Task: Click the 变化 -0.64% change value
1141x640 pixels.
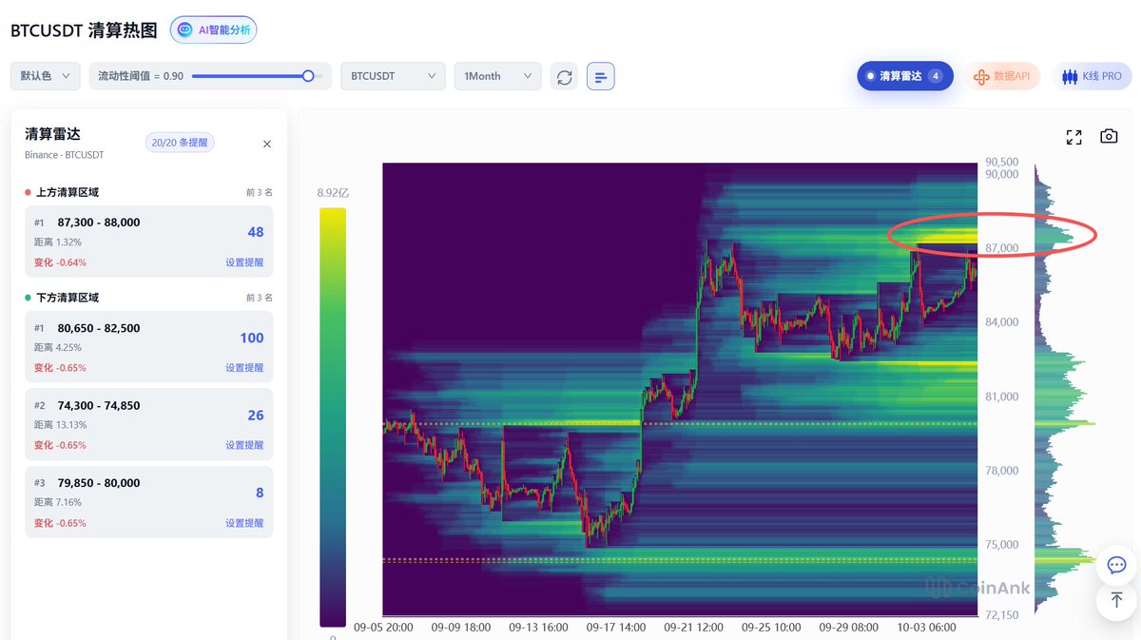Action: [60, 262]
